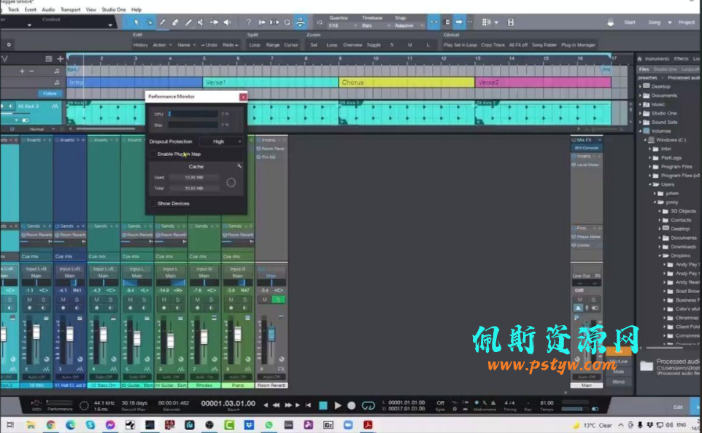Toggle the autoscroll arrow icon

click(459, 22)
